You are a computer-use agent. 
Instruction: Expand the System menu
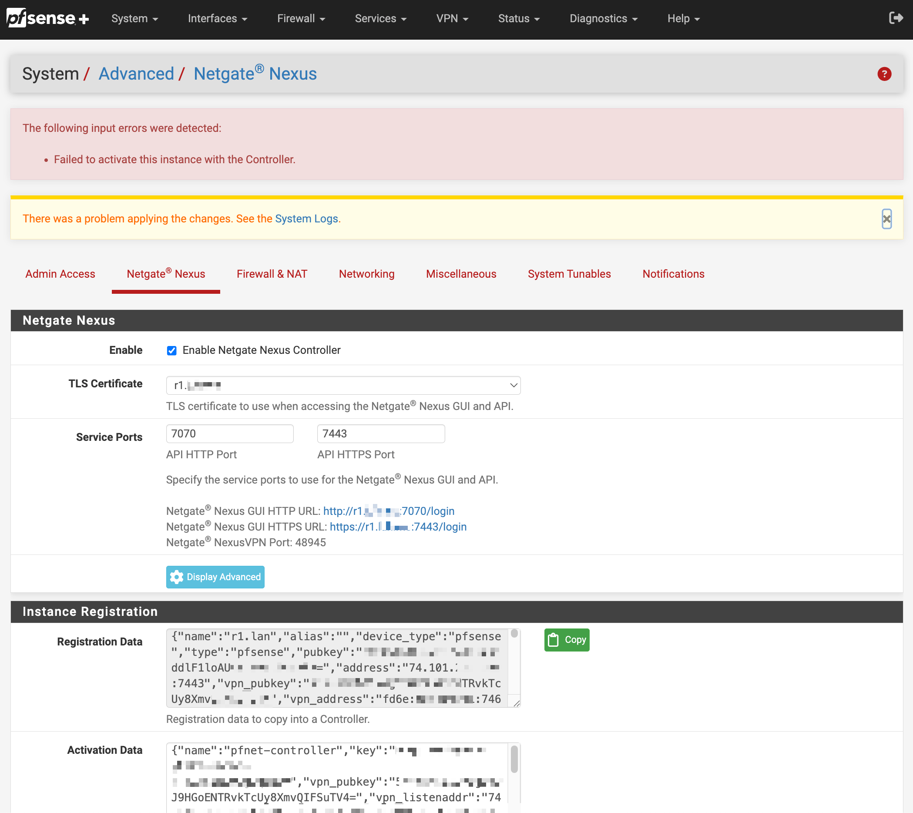(134, 18)
